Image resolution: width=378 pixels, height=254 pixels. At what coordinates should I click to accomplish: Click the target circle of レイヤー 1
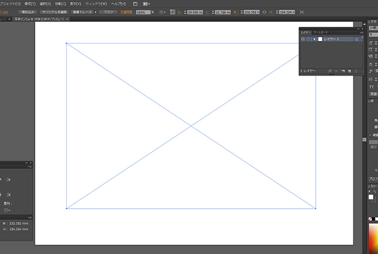pyautogui.click(x=357, y=39)
